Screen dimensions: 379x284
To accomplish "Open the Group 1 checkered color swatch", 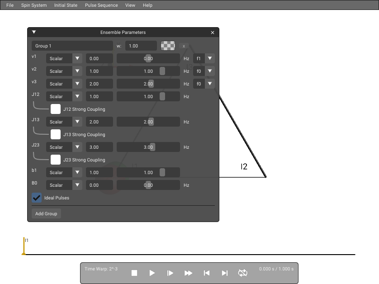I will point(168,46).
